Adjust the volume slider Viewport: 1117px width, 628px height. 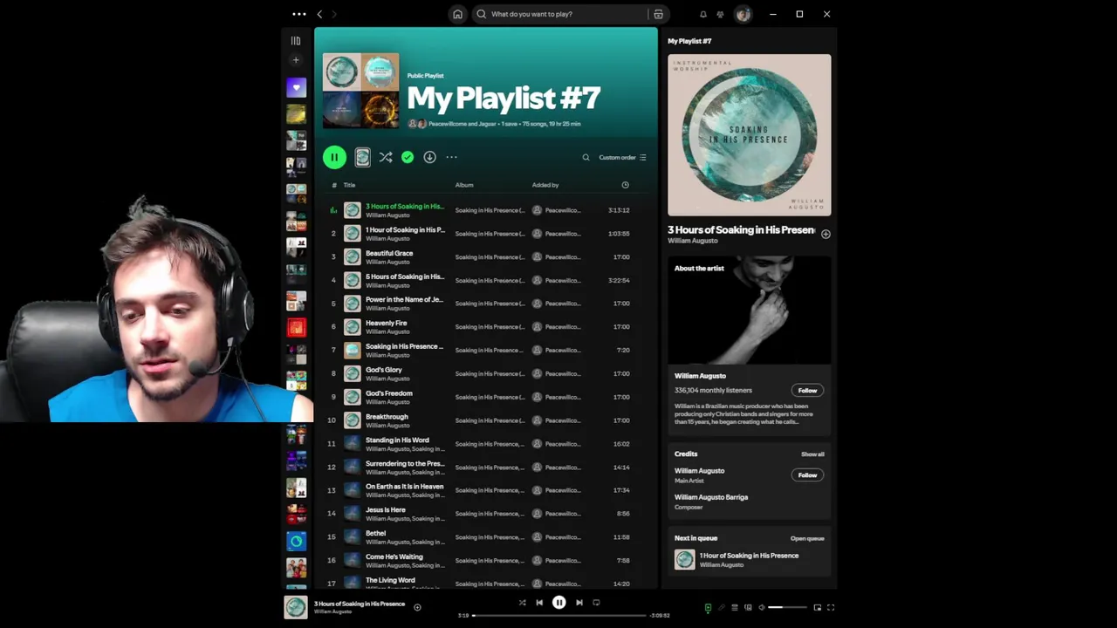(x=787, y=608)
